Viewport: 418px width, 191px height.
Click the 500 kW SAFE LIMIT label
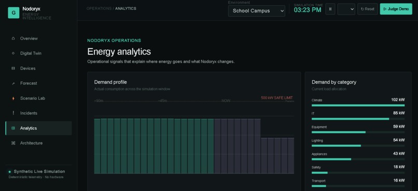point(277,98)
